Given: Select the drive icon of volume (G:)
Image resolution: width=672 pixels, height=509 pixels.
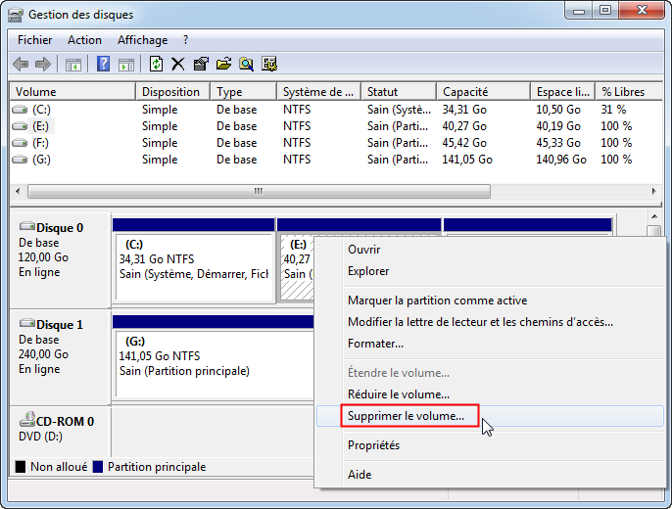Looking at the screenshot, I should 20,160.
